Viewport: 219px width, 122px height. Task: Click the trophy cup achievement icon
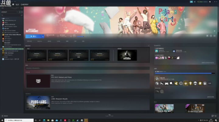point(190,83)
